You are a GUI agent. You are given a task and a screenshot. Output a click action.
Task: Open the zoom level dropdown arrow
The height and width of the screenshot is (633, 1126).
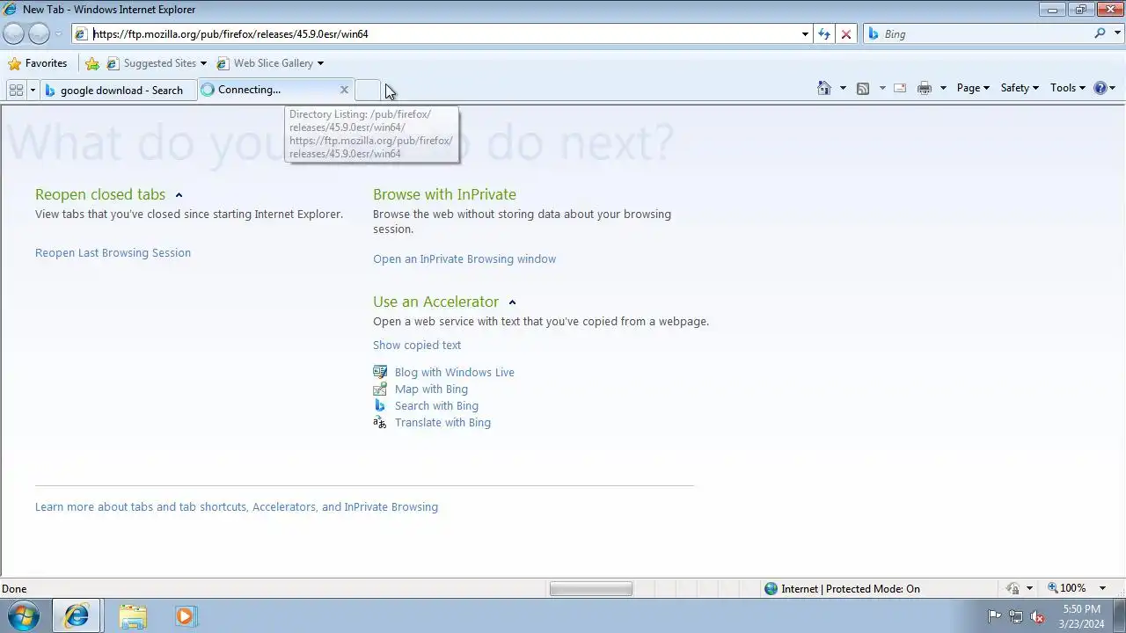1102,589
